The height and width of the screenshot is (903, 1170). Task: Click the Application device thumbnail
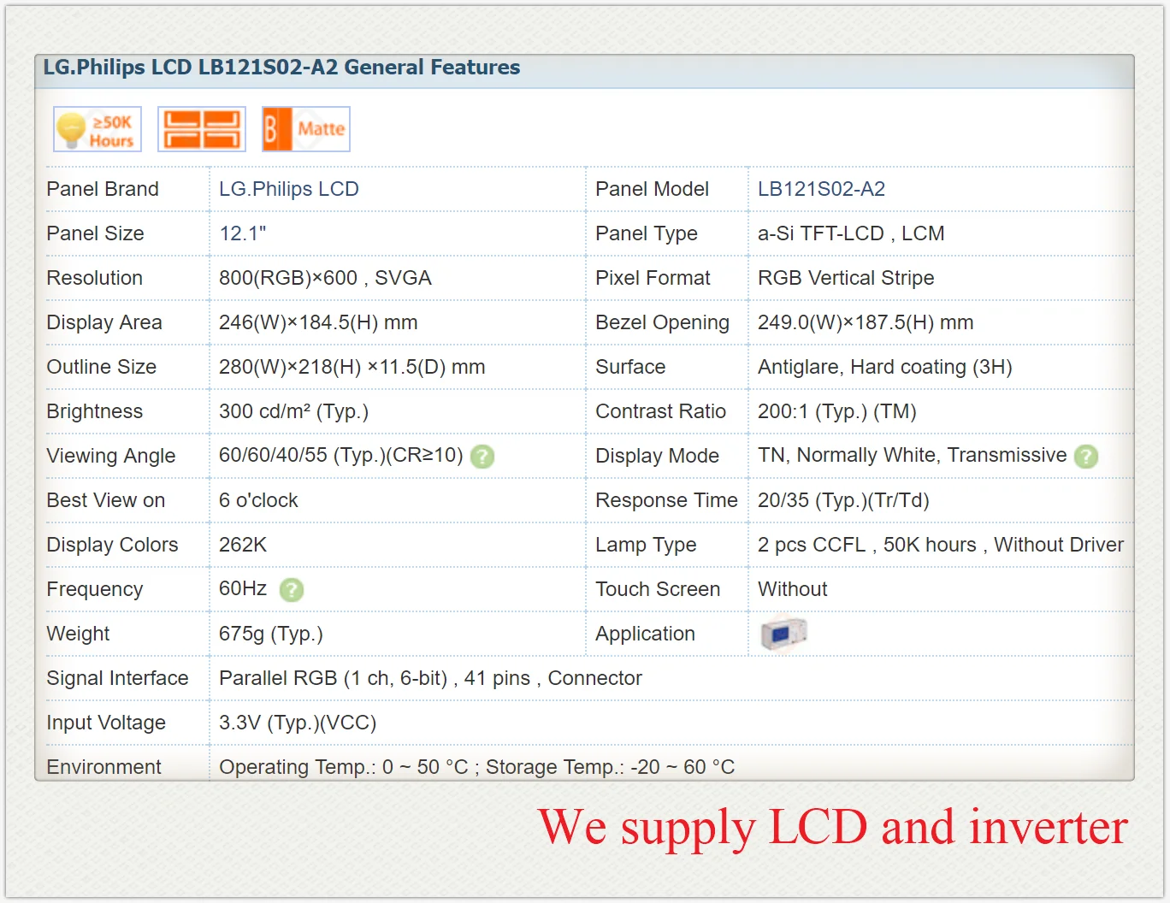tap(783, 634)
